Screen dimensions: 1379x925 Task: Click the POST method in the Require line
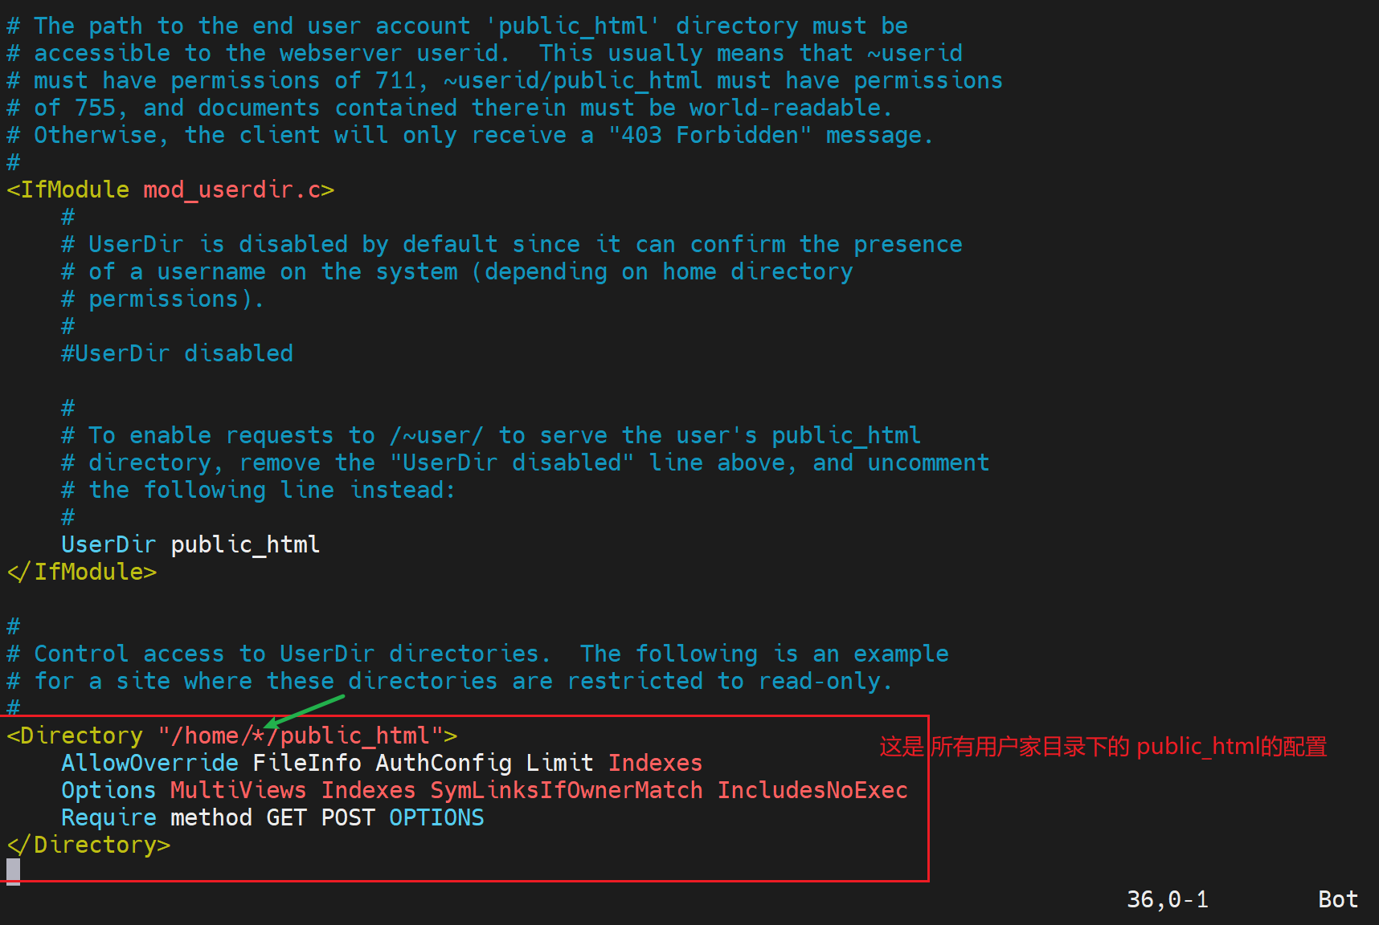347,818
